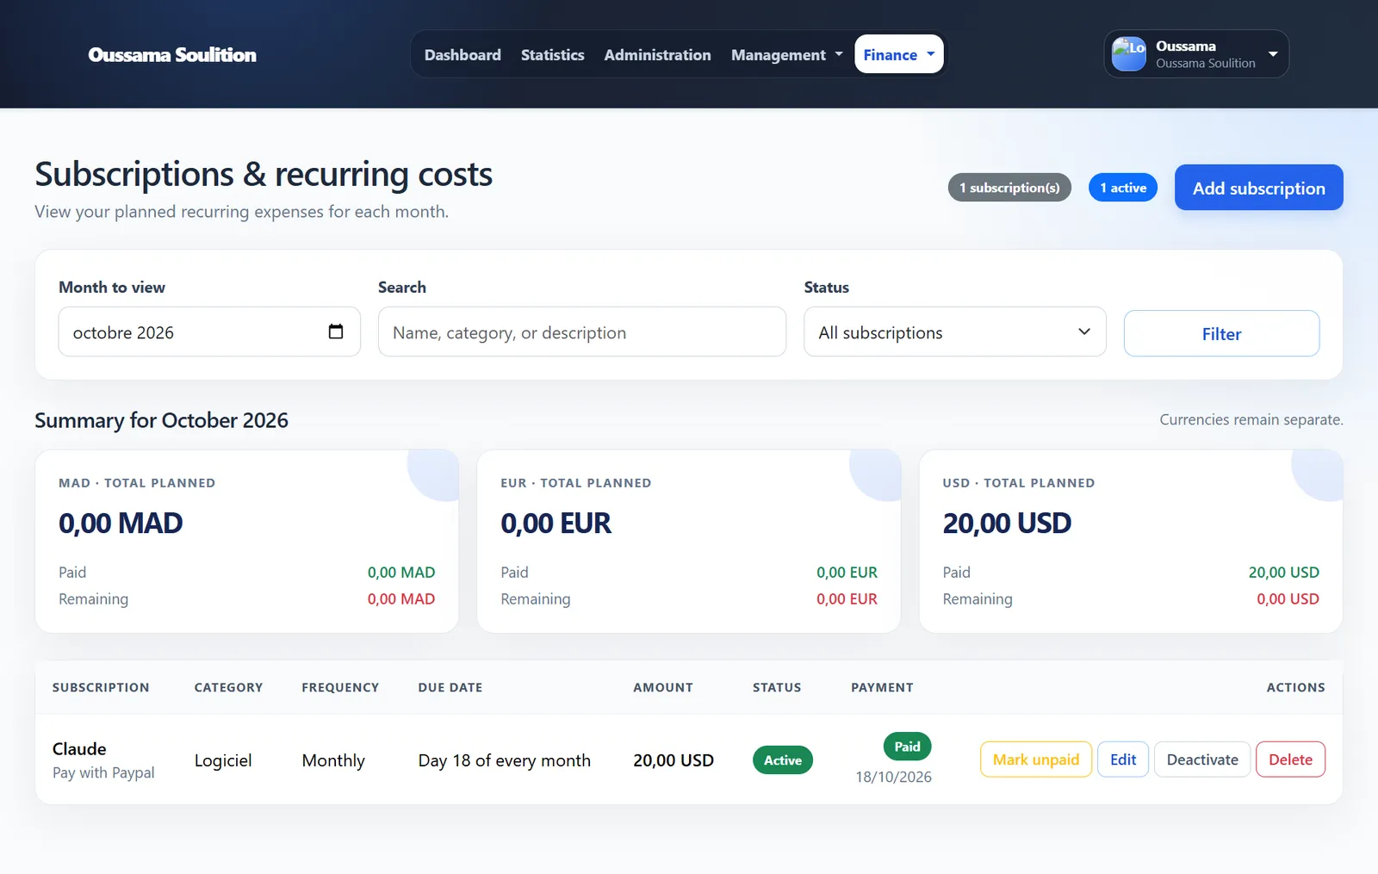Delete the Claude subscription
This screenshot has height=874, width=1378.
(x=1290, y=759)
